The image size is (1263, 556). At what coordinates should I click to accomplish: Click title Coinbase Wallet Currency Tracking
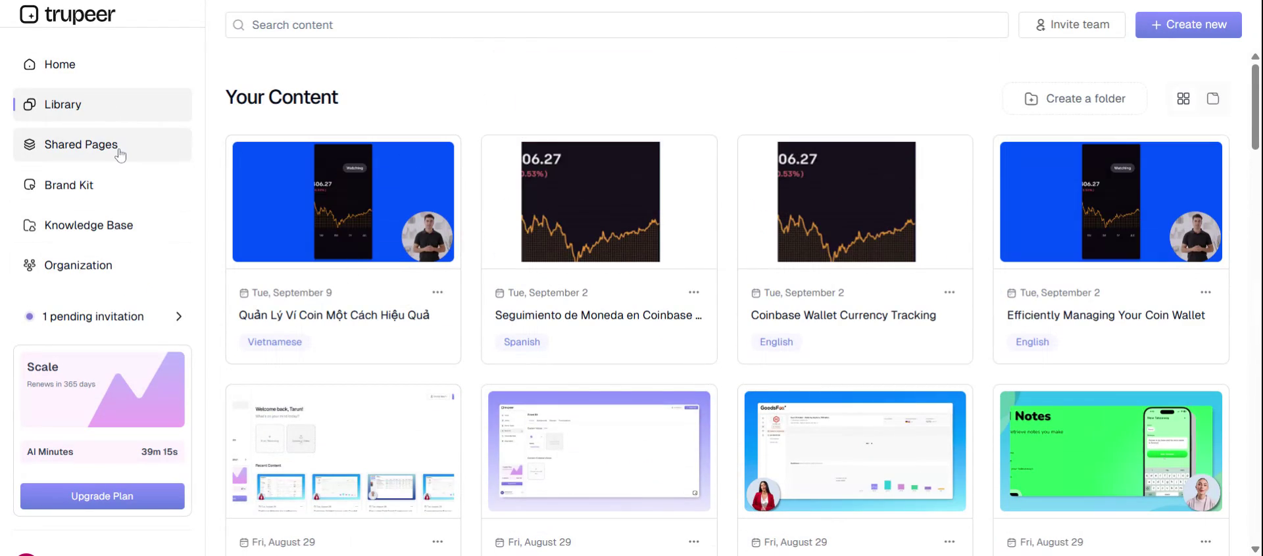click(x=843, y=315)
